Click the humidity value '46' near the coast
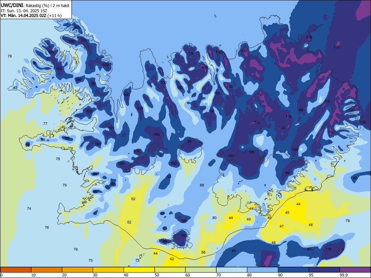This screenshot has height=278, width=371. tap(269, 218)
